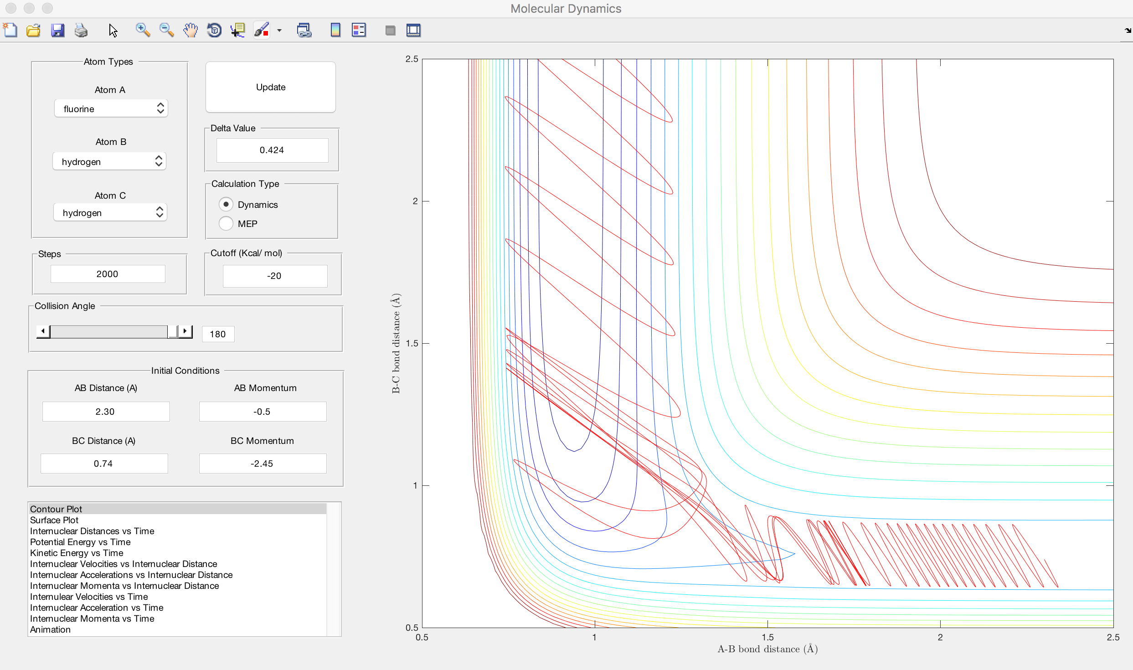Click the Brush data tool
The width and height of the screenshot is (1133, 670).
[x=262, y=31]
